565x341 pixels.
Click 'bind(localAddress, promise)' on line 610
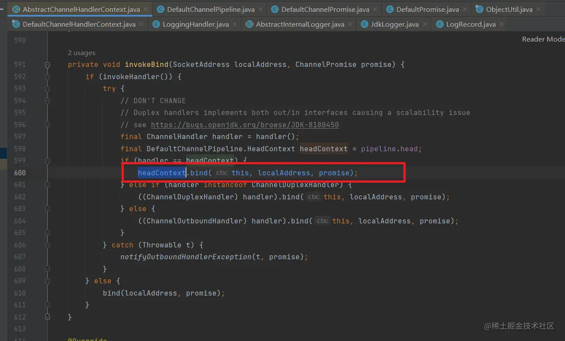click(x=162, y=293)
